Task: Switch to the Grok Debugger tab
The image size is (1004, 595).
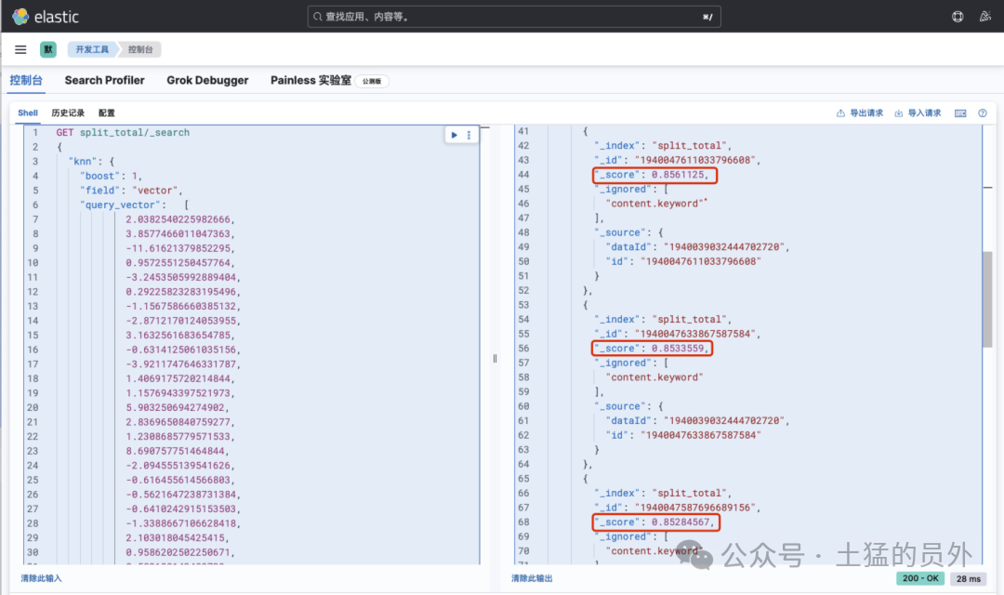Action: point(207,80)
